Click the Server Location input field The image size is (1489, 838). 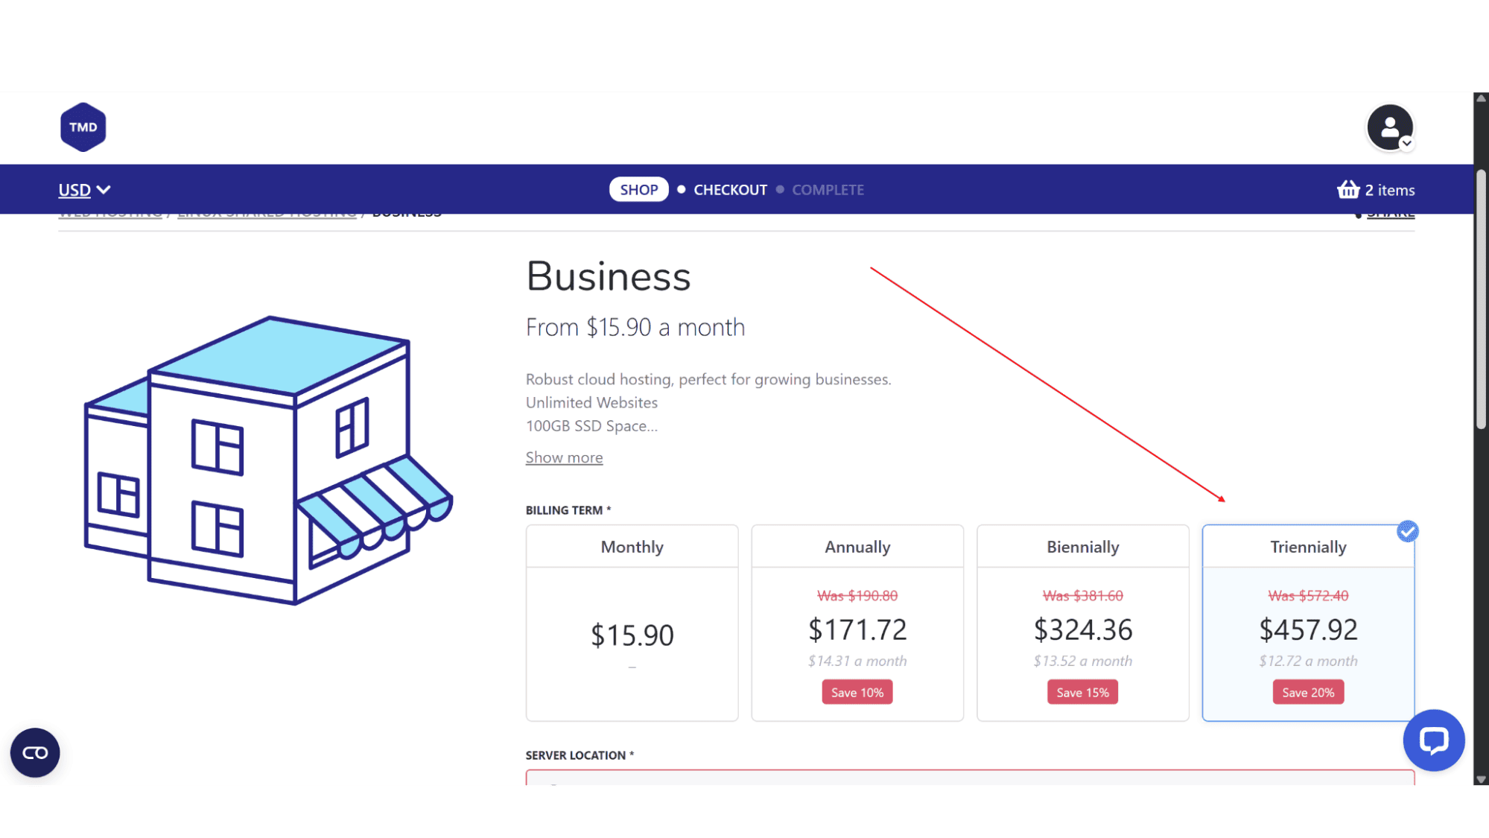970,778
